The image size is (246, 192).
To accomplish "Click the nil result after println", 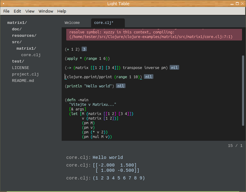I will 121,86.
